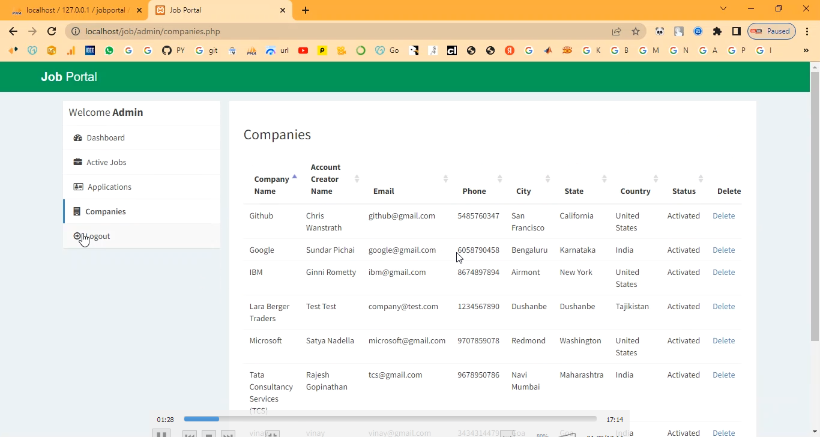The image size is (820, 437).
Task: Seek using the video progress bar
Action: pyautogui.click(x=390, y=419)
